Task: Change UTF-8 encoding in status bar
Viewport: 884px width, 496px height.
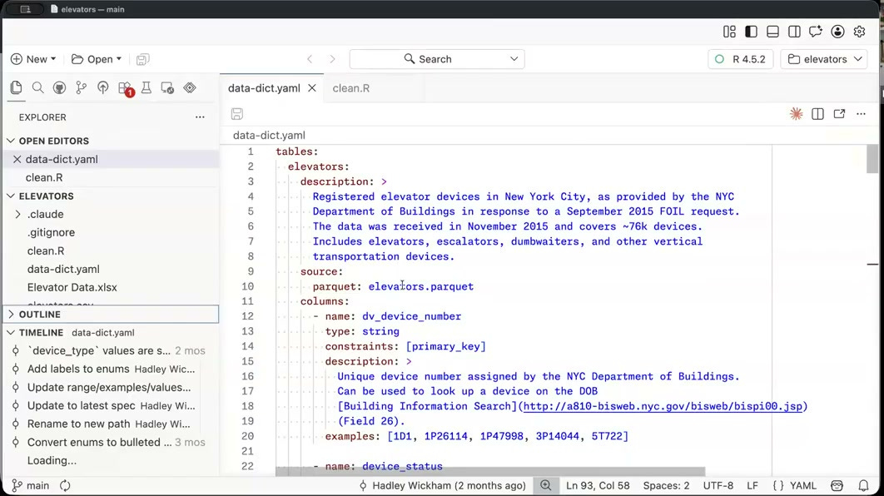Action: coord(718,485)
